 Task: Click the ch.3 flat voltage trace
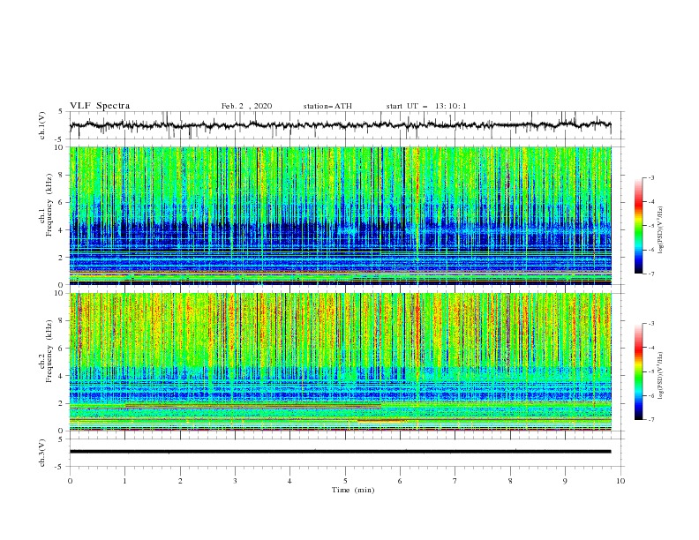click(341, 452)
